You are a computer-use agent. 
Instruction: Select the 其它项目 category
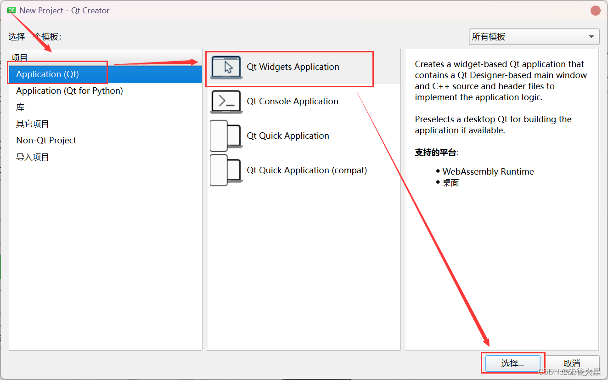106,124
